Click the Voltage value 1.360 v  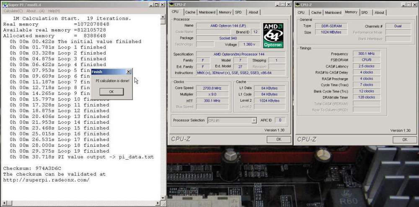coord(249,44)
